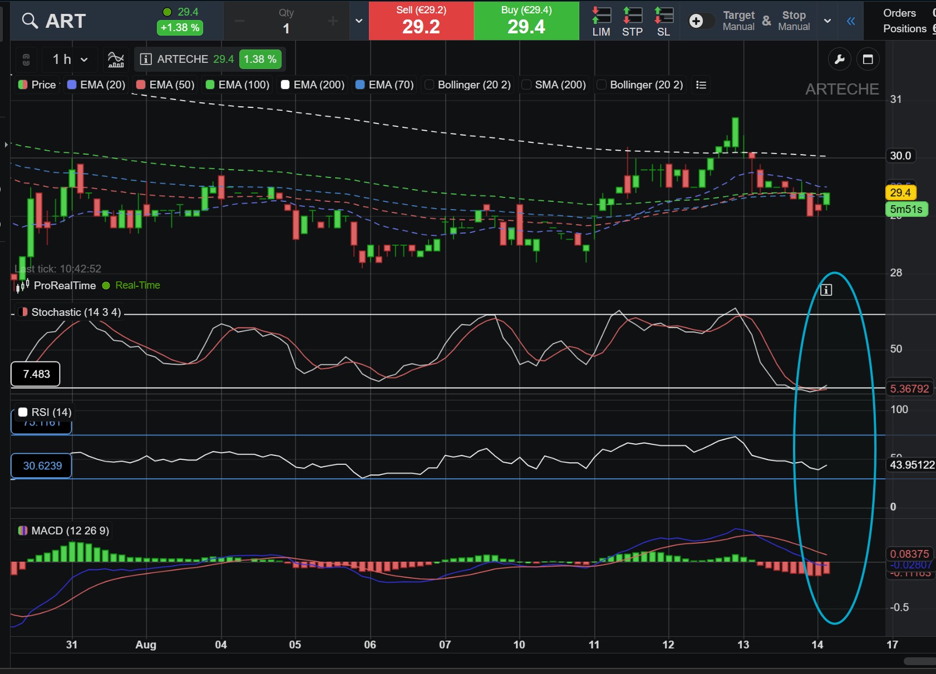Open the indicators chart icon
This screenshot has height=674, width=936.
tap(116, 60)
